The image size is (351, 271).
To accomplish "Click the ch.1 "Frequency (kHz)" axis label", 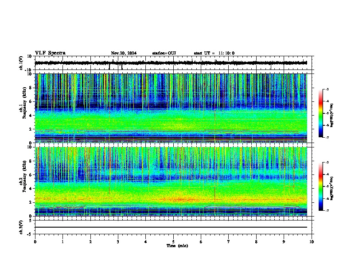I will pos(25,103).
